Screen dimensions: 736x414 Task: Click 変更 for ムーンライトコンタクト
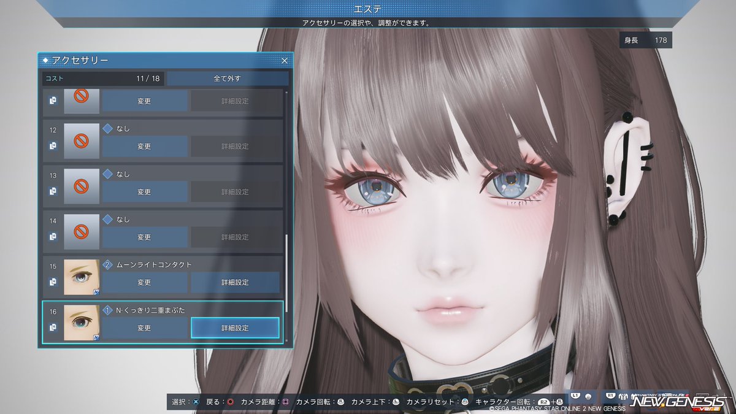point(145,283)
